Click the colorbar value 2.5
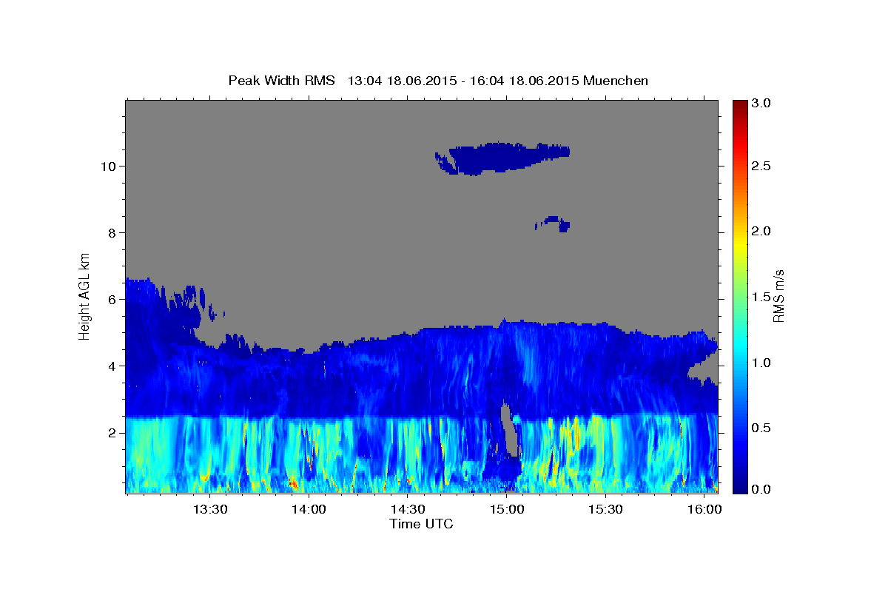Image resolution: width=888 pixels, height=592 pixels. [762, 166]
